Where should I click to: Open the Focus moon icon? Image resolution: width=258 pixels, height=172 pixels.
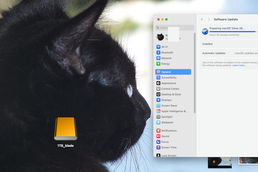158,142
